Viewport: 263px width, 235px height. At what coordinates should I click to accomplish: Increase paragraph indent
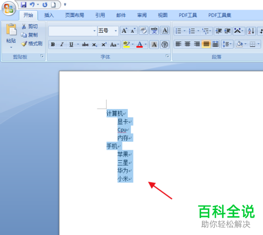coord(228,31)
